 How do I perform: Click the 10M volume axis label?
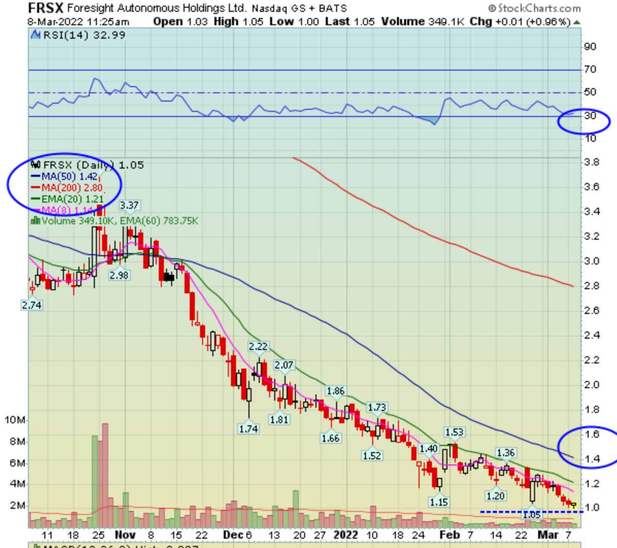coord(15,420)
